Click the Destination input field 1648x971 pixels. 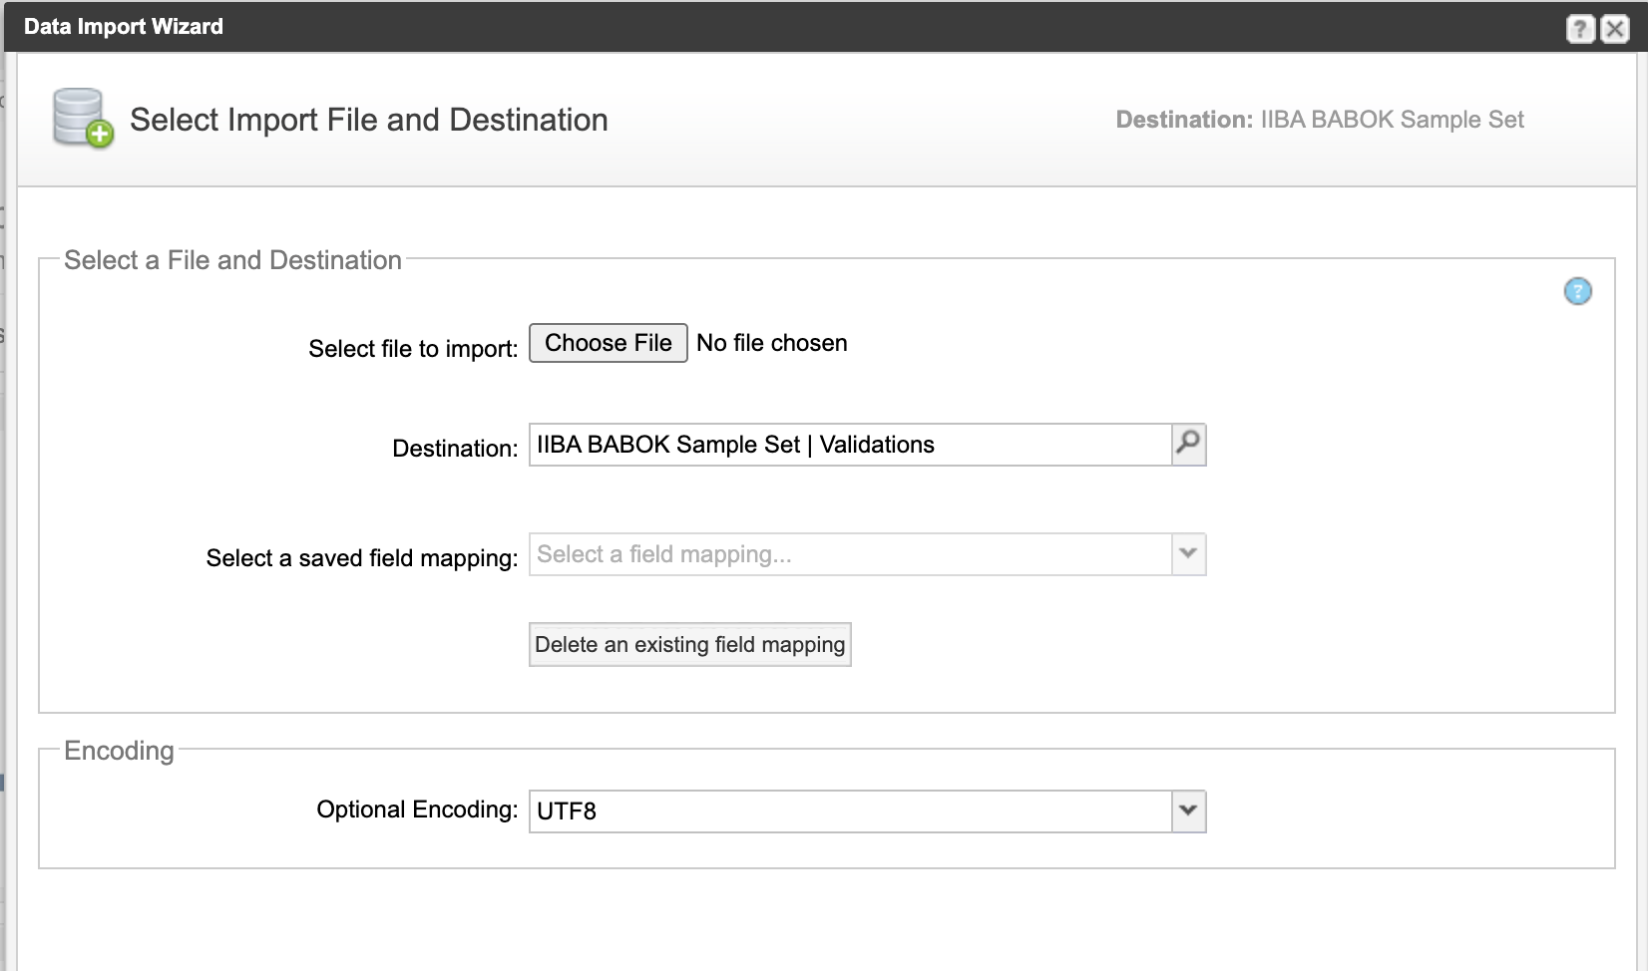click(x=850, y=445)
